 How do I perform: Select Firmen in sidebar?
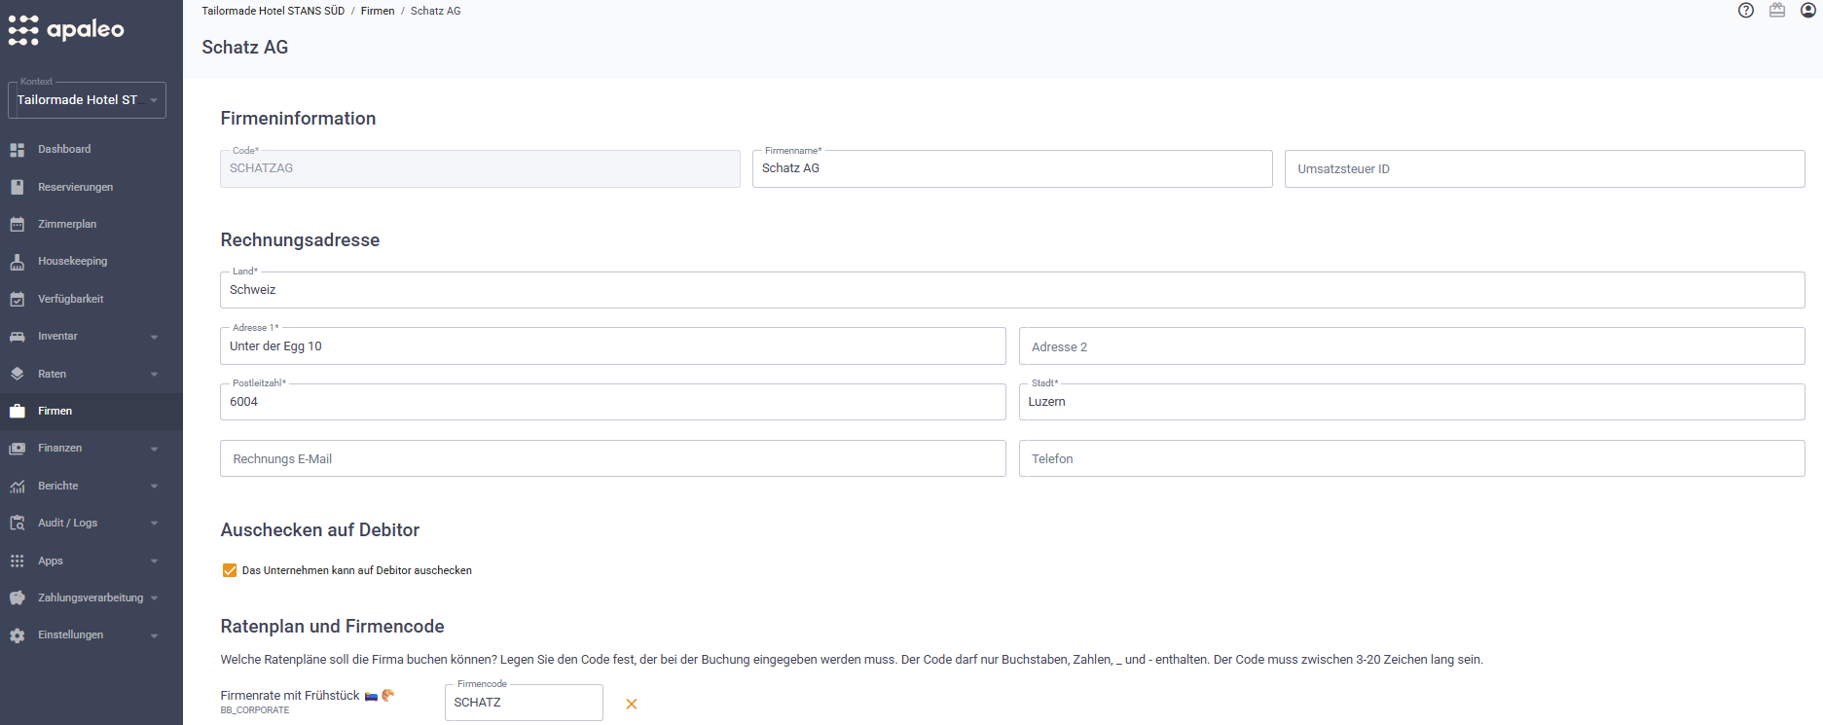(55, 411)
